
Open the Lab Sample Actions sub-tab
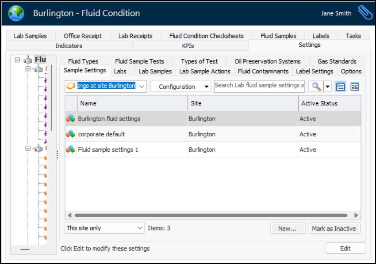click(205, 72)
